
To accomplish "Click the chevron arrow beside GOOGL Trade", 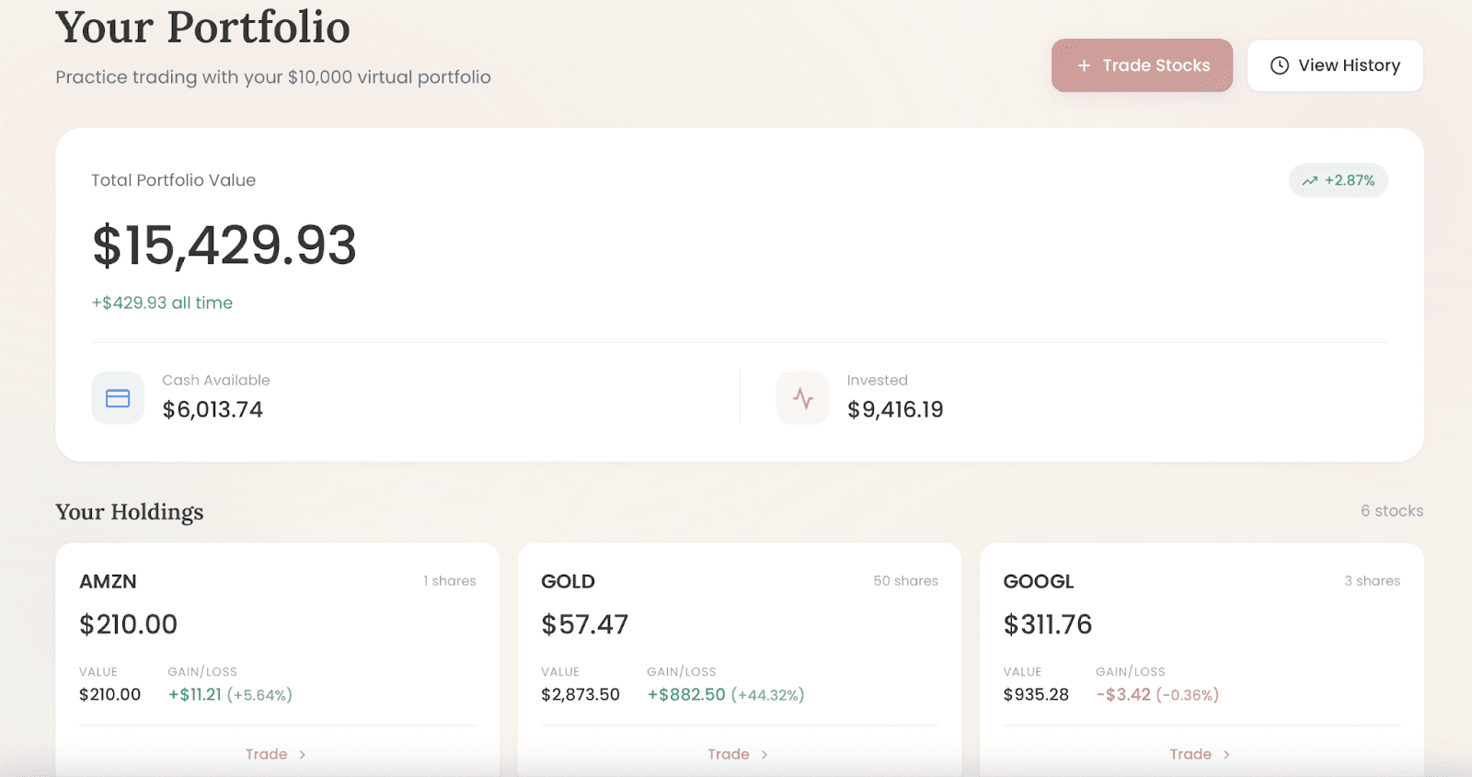I will tap(1225, 755).
